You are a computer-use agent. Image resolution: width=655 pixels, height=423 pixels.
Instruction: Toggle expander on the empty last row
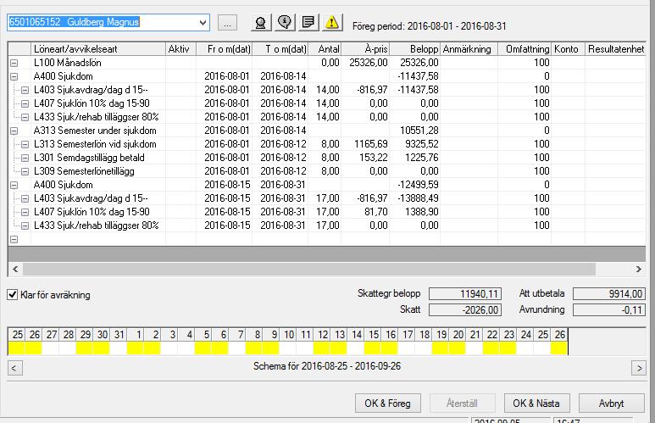click(x=14, y=240)
